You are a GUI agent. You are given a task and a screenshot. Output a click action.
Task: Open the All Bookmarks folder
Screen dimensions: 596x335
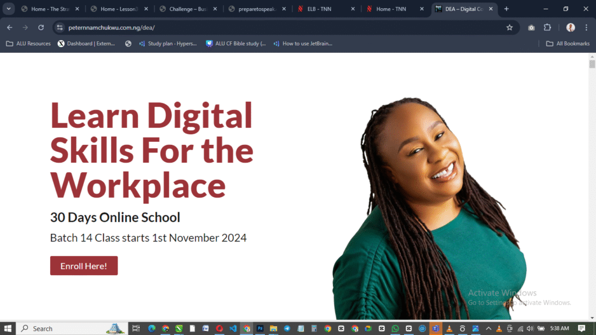[x=567, y=44]
